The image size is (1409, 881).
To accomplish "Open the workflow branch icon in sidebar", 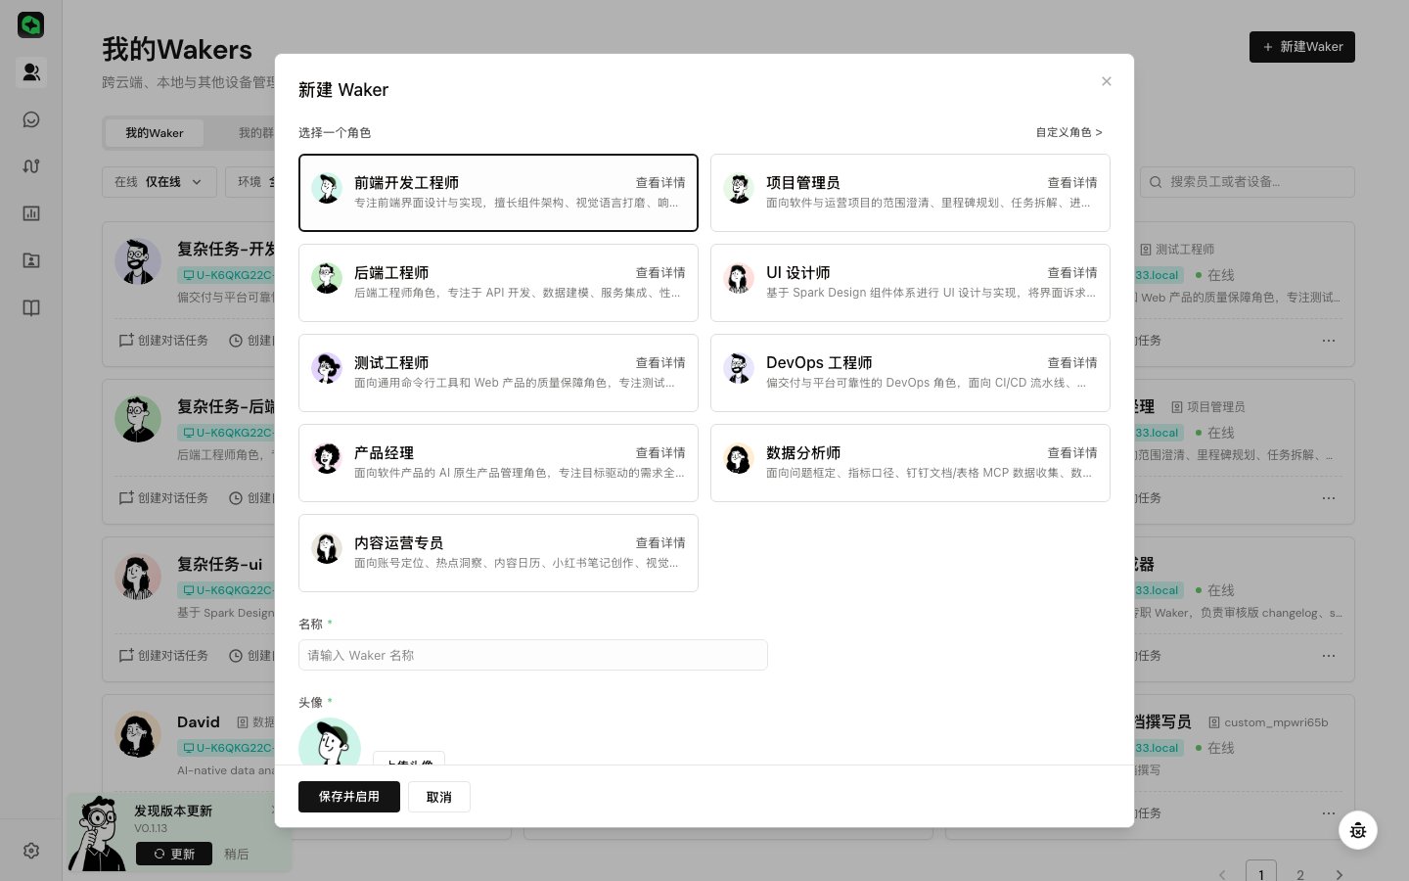I will 31,166.
